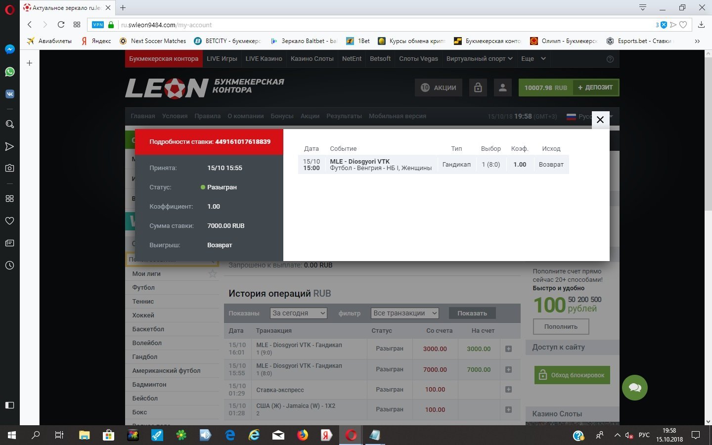Open the "Все транзакции" filter dropdown
This screenshot has height=445, width=712.
tap(405, 313)
